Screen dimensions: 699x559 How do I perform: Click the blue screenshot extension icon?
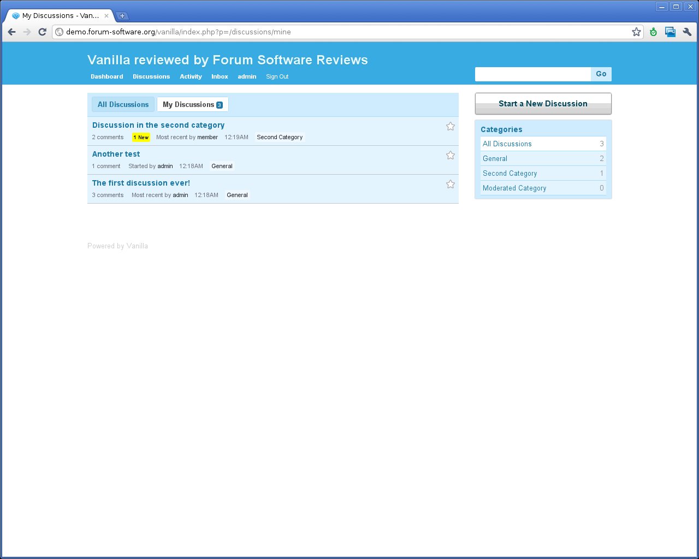pyautogui.click(x=670, y=32)
